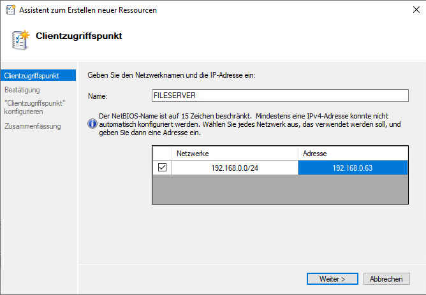The height and width of the screenshot is (295, 426).
Task: Select the 192.168.0.0/24 network cell
Action: coord(235,168)
